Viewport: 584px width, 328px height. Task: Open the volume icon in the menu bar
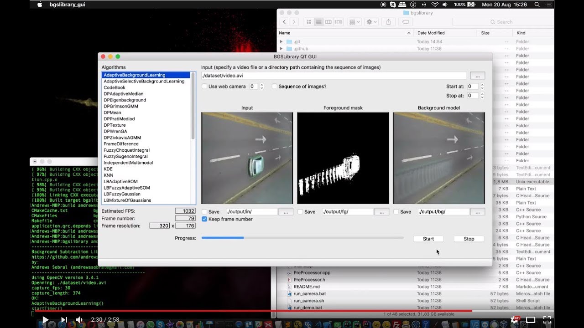[446, 5]
